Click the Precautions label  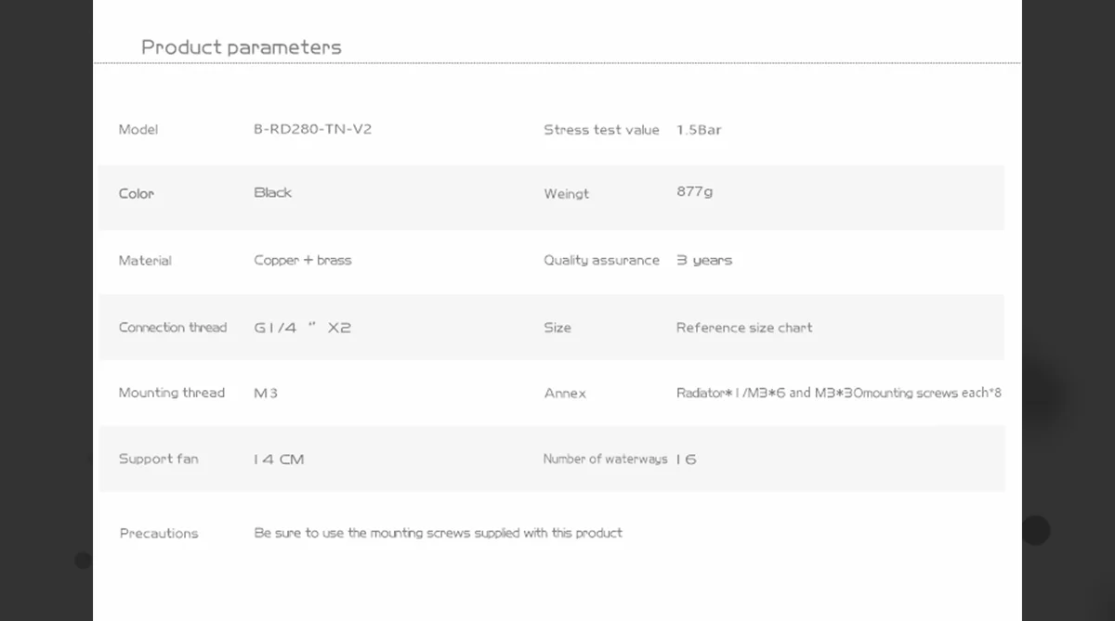click(159, 534)
